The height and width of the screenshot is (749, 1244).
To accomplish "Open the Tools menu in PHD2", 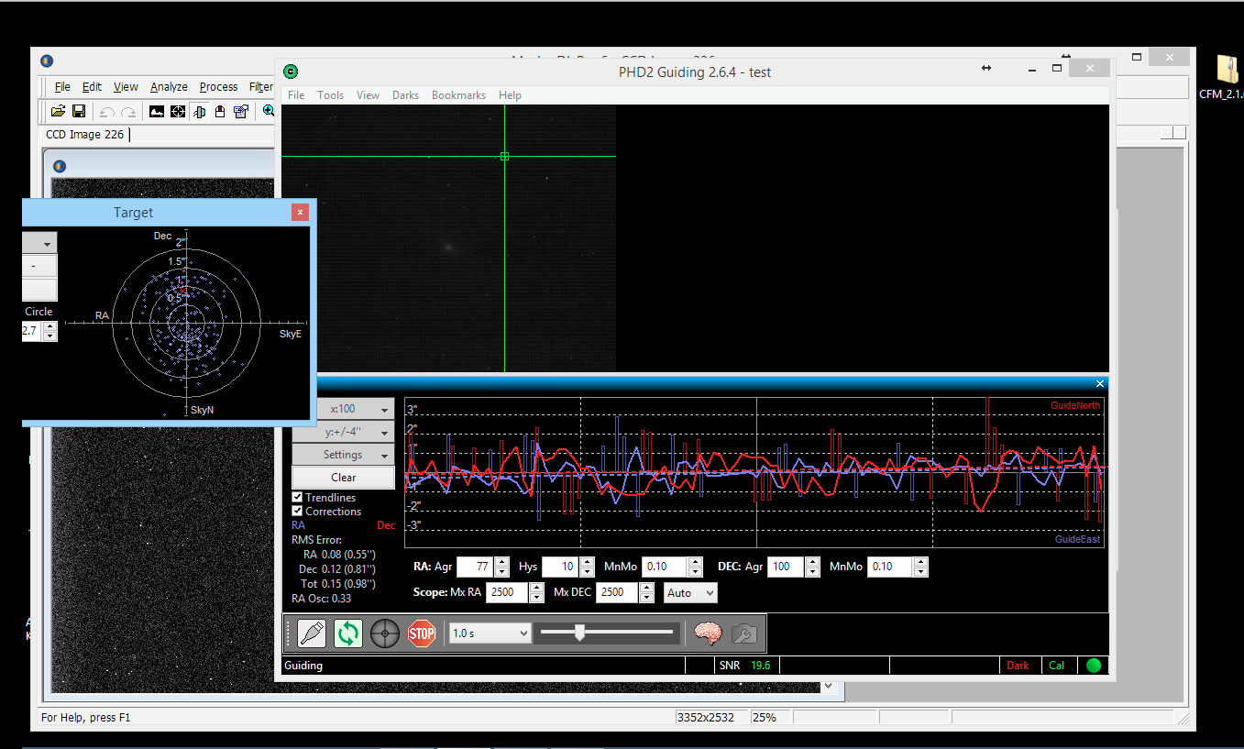I will 330,95.
